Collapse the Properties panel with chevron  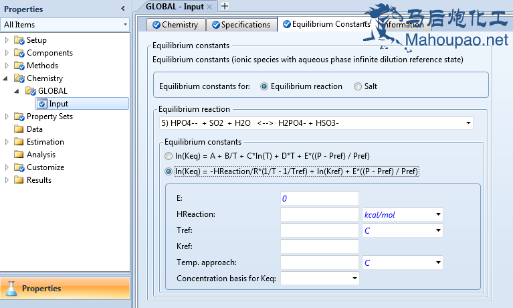(x=122, y=9)
